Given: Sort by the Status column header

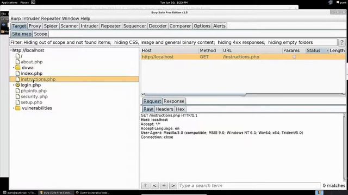Looking at the screenshot, I should pyautogui.click(x=316, y=50).
